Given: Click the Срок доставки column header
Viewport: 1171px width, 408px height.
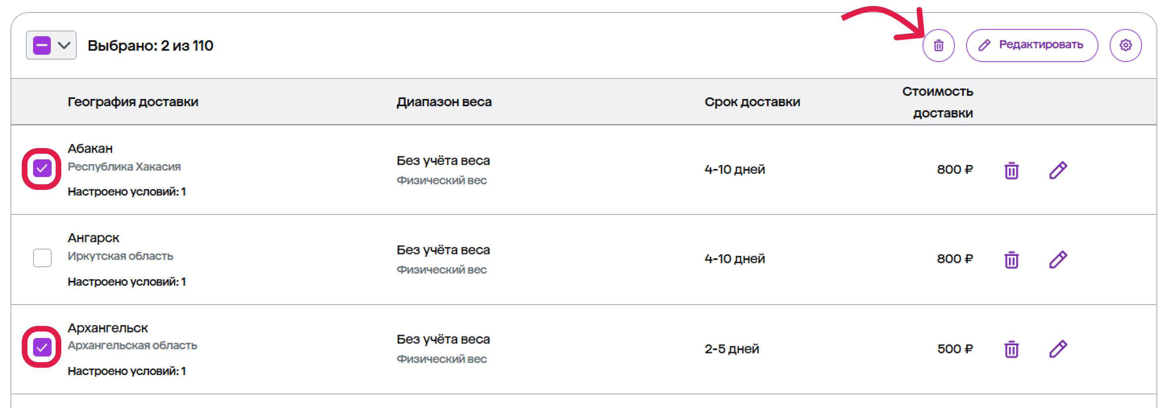Looking at the screenshot, I should coord(752,102).
